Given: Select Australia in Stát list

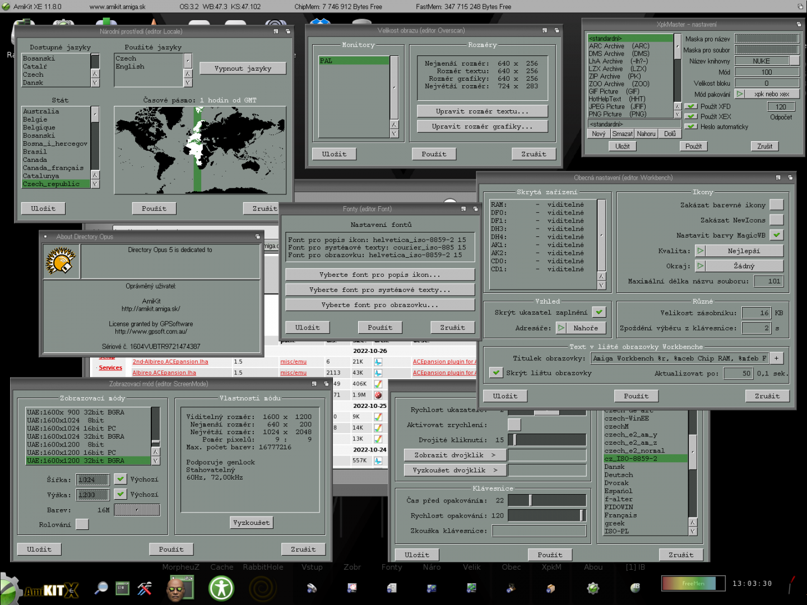Looking at the screenshot, I should pos(56,111).
